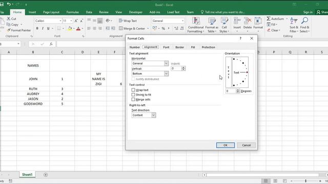Click Increase Indent icon
The image size is (328, 184).
click(x=113, y=29)
